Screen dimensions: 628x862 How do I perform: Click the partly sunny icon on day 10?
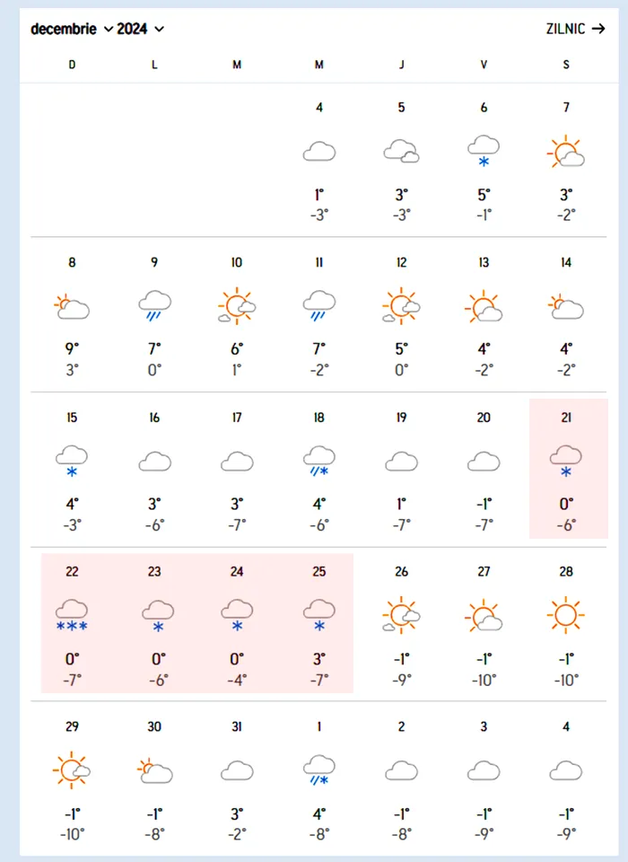[x=237, y=306]
